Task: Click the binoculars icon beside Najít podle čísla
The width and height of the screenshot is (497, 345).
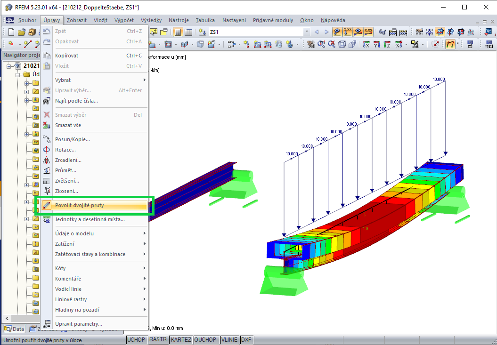Action: (47, 101)
